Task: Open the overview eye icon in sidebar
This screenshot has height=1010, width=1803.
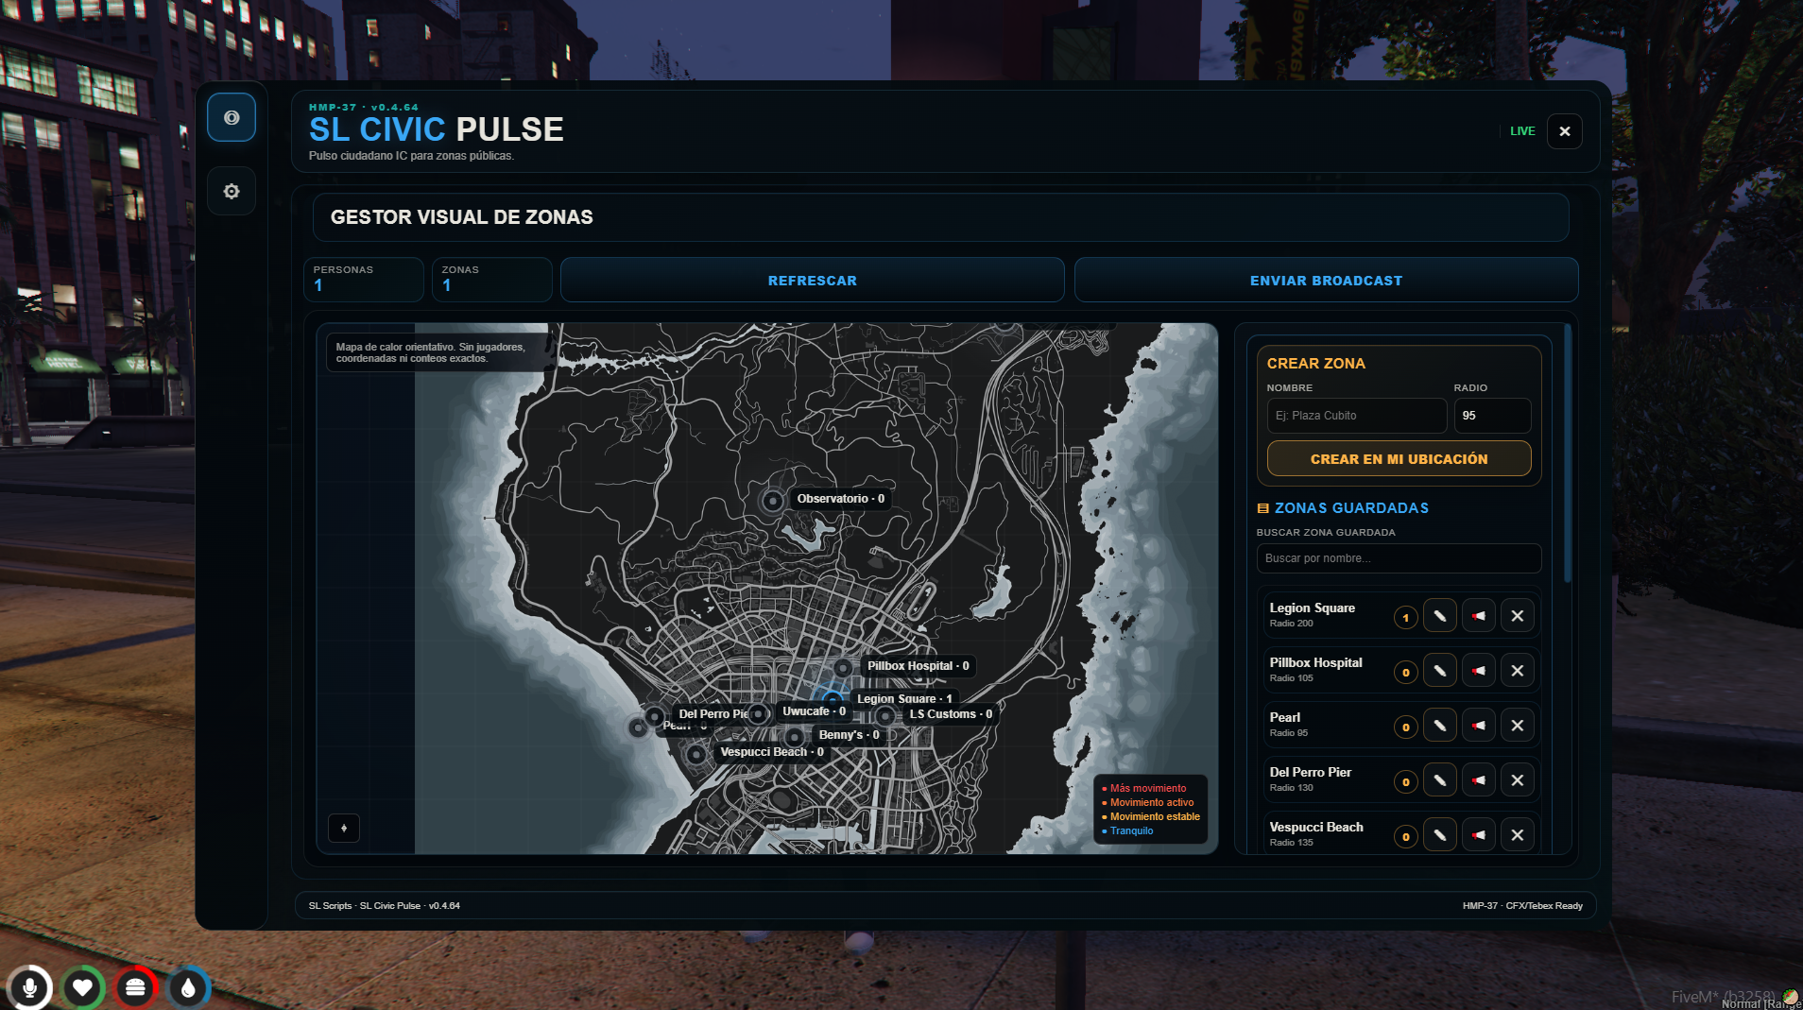Action: coord(232,117)
